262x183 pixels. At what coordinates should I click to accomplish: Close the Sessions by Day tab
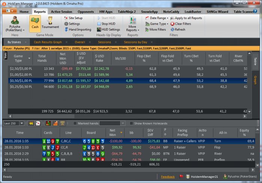pos(152,42)
